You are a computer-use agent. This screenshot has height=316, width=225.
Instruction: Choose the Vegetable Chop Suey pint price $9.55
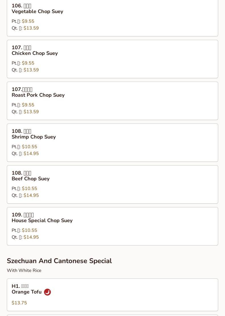coord(28,21)
